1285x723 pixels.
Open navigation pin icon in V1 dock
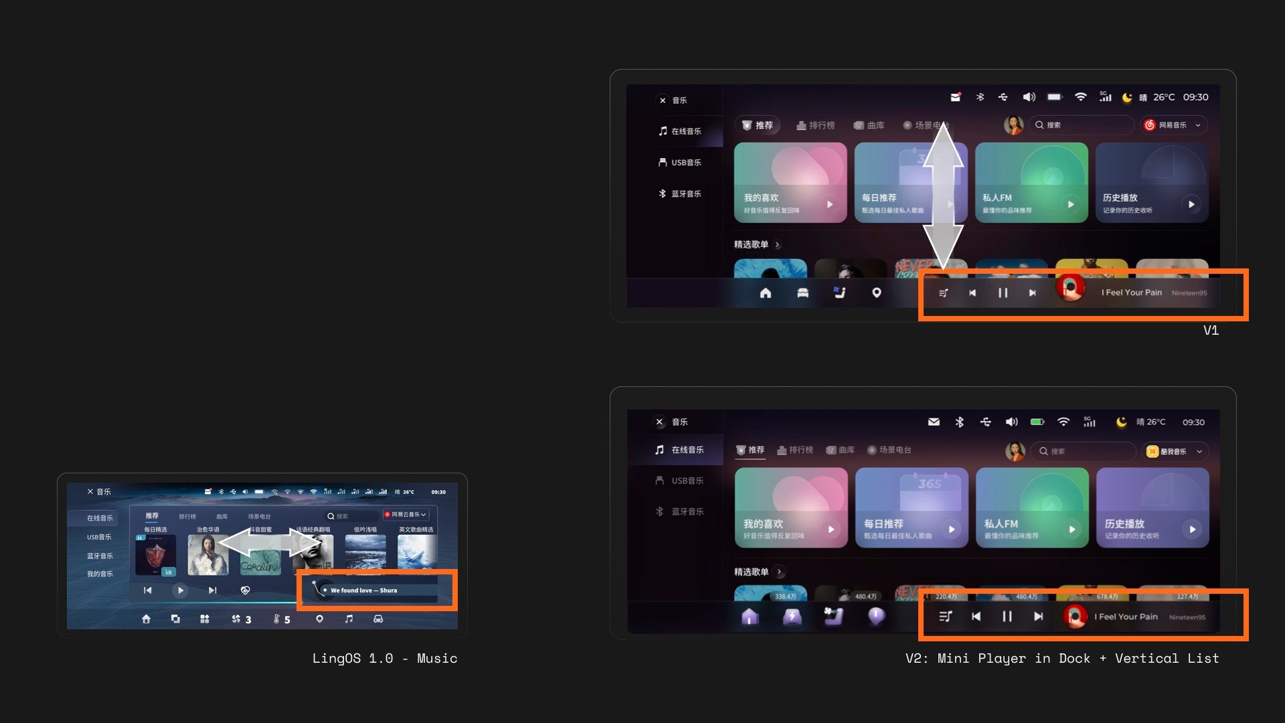coord(877,293)
